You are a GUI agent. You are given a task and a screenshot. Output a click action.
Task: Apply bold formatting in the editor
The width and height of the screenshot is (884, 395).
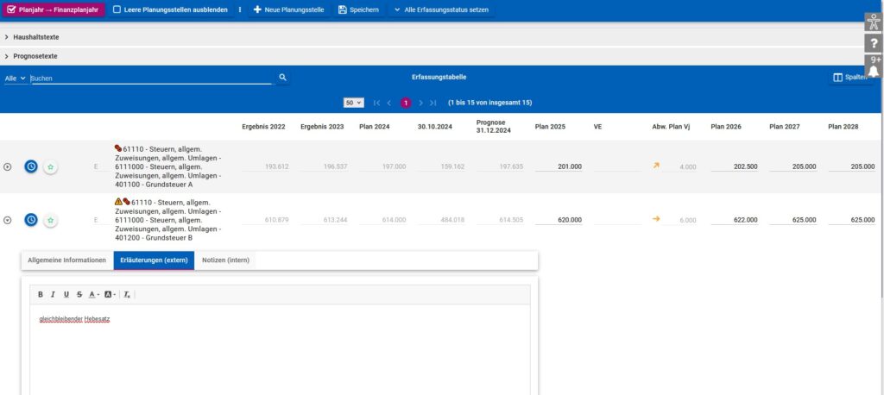41,295
